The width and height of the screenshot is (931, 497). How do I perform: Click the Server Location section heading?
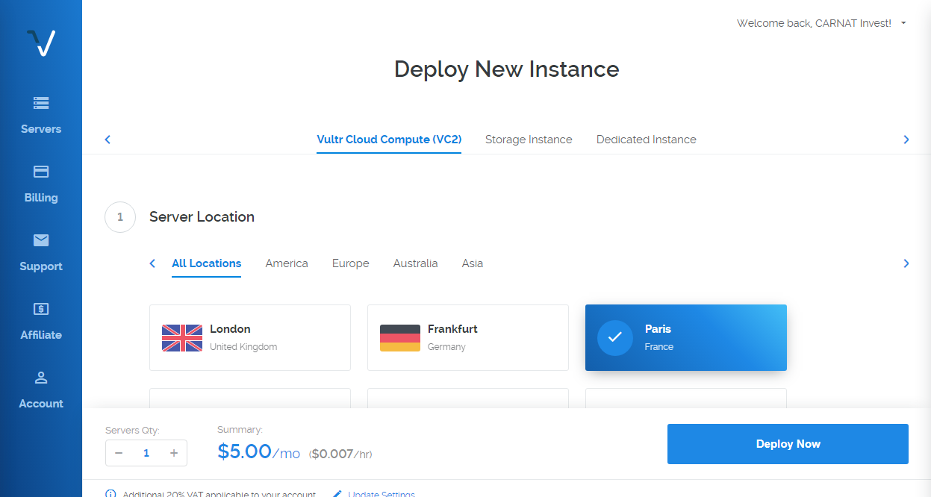click(202, 217)
